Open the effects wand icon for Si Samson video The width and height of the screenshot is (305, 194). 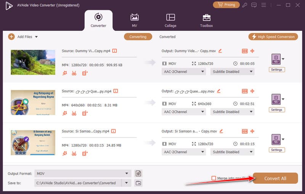[x=65, y=153]
